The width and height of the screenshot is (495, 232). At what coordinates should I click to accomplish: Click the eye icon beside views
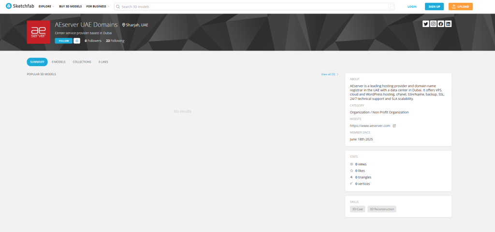[x=351, y=164]
